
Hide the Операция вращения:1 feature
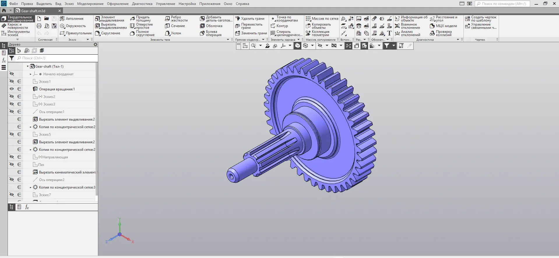pyautogui.click(x=12, y=89)
